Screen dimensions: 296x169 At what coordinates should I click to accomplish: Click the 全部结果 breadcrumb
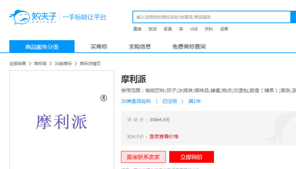18,63
